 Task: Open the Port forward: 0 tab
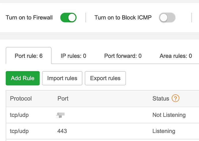[123, 56]
